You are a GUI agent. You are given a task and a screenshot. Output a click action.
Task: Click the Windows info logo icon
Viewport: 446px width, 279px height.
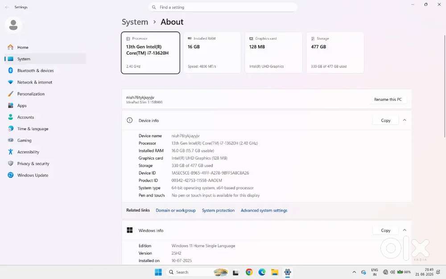130,230
